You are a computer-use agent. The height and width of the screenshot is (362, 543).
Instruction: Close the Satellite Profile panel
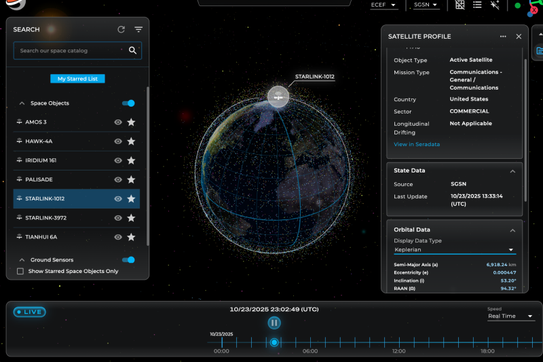(x=519, y=37)
